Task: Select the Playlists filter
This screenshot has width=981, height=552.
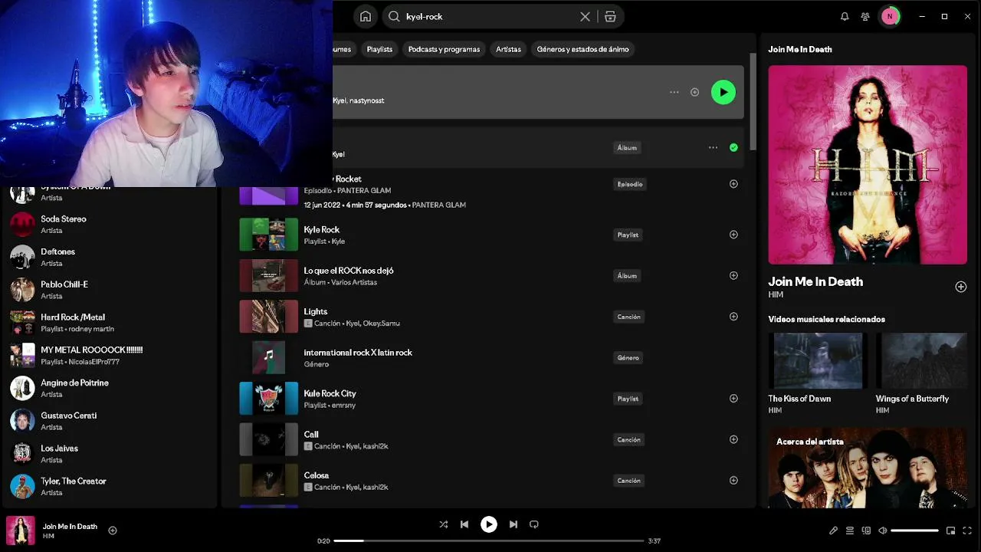Action: (379, 49)
